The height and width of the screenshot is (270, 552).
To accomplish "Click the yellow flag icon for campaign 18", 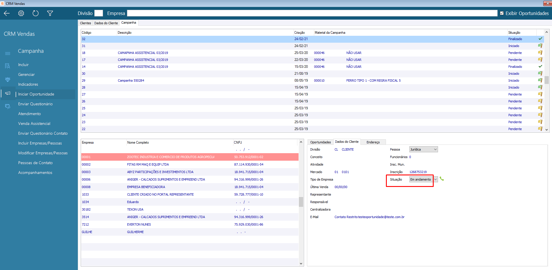I will [x=540, y=53].
